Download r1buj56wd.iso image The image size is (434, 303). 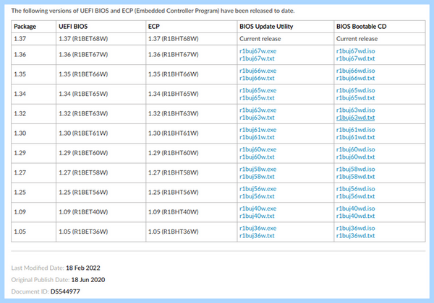coord(355,189)
